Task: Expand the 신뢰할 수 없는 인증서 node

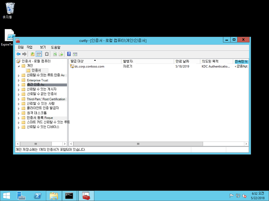Action: pos(19,94)
